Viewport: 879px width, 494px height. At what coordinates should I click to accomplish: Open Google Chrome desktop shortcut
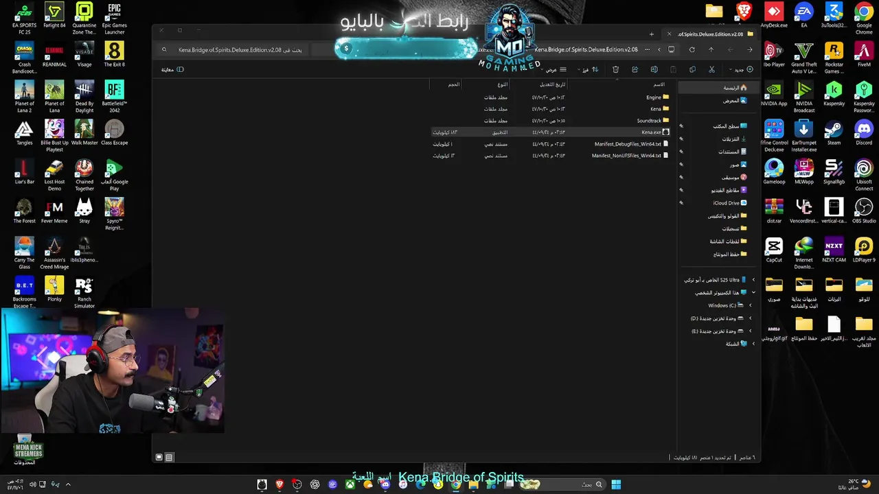[864, 19]
